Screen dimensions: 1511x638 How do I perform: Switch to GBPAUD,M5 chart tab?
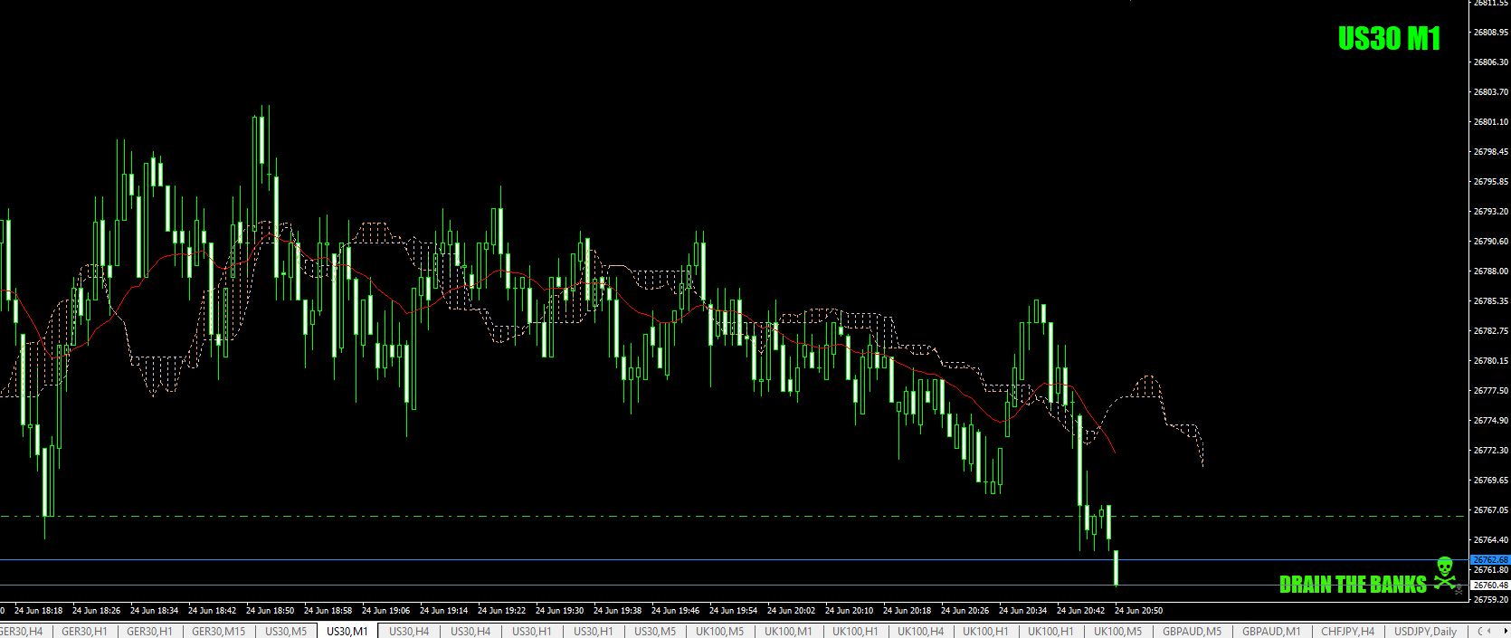1192,631
